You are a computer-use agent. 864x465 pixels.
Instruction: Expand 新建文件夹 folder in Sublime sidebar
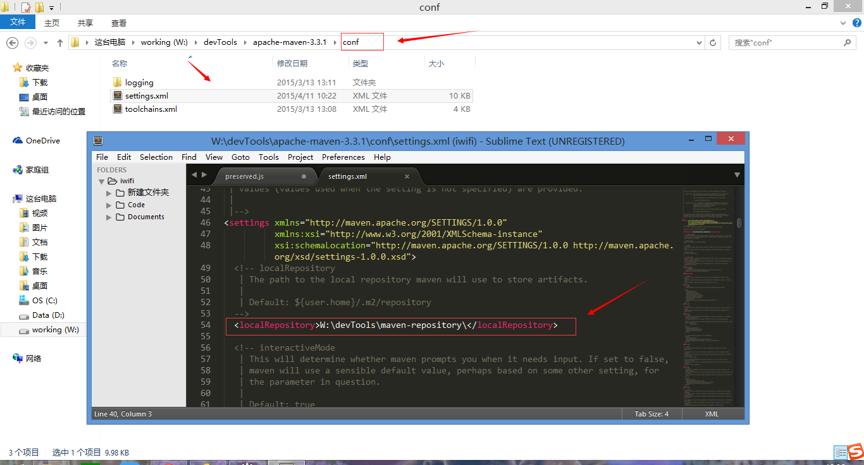pos(109,193)
